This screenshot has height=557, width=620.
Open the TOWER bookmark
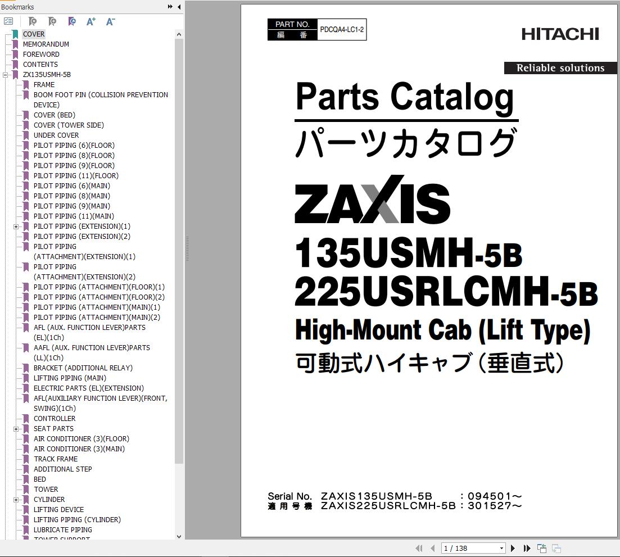click(x=46, y=490)
